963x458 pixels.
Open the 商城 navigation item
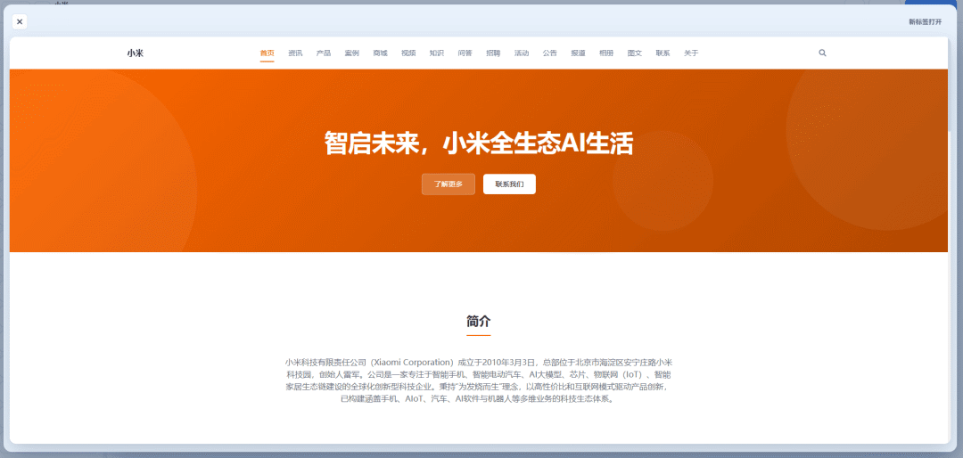tap(380, 53)
